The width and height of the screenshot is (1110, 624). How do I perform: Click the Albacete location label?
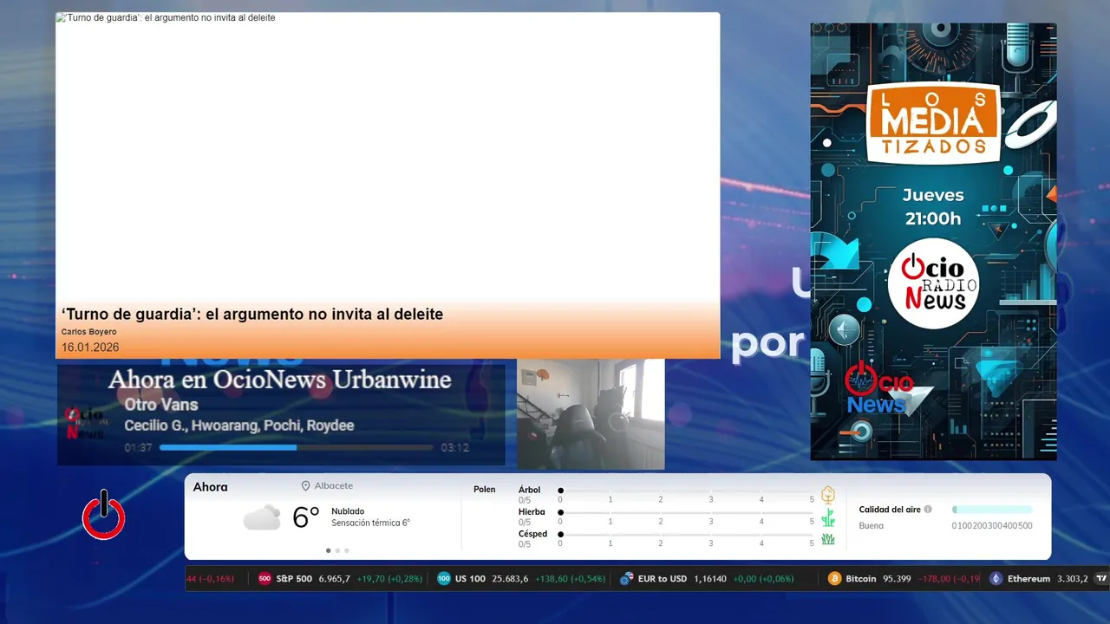(x=334, y=486)
